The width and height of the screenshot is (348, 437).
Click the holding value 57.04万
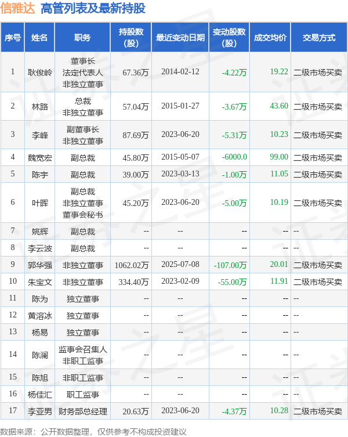point(135,107)
